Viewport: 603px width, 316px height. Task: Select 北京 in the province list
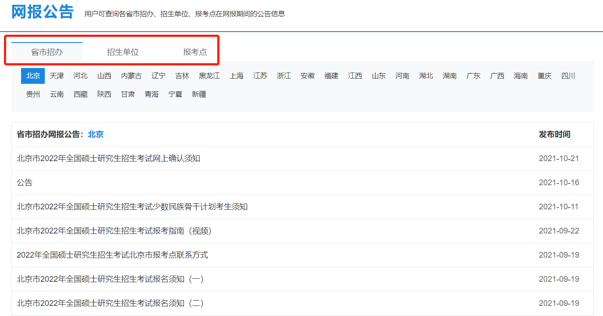tap(33, 76)
